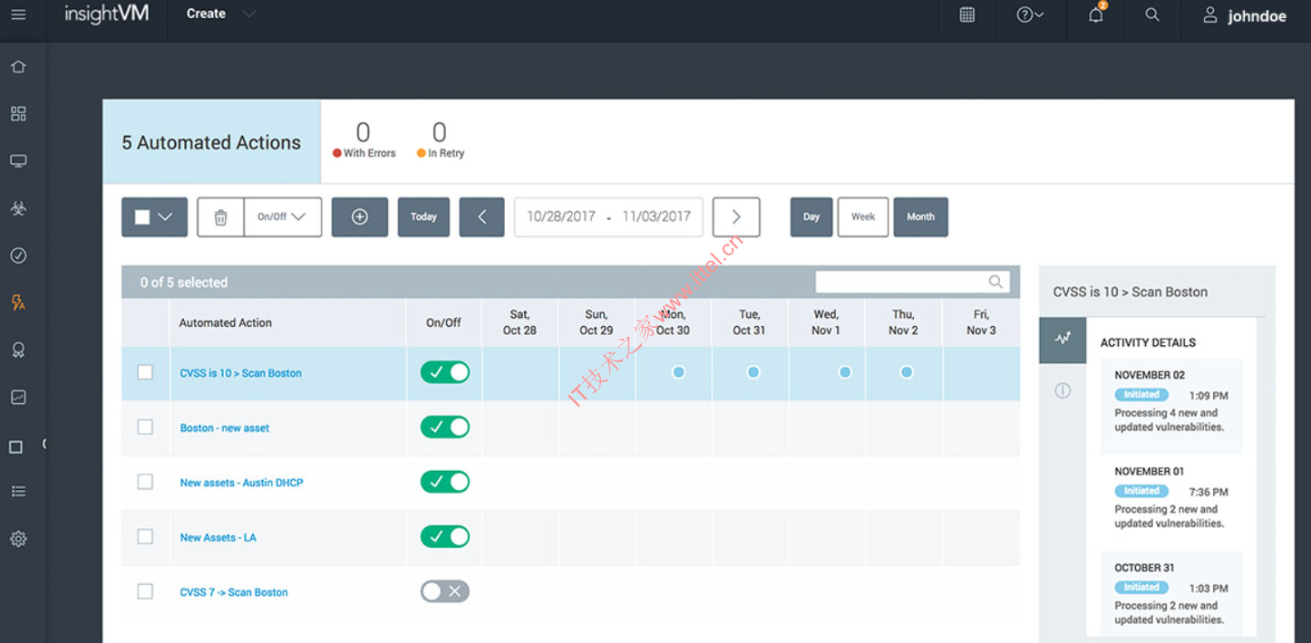The width and height of the screenshot is (1311, 643).
Task: Enable the CVSS 7 -> Scan Boston toggle
Action: (444, 591)
